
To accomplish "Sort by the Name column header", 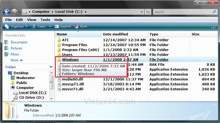I will [x=78, y=34].
